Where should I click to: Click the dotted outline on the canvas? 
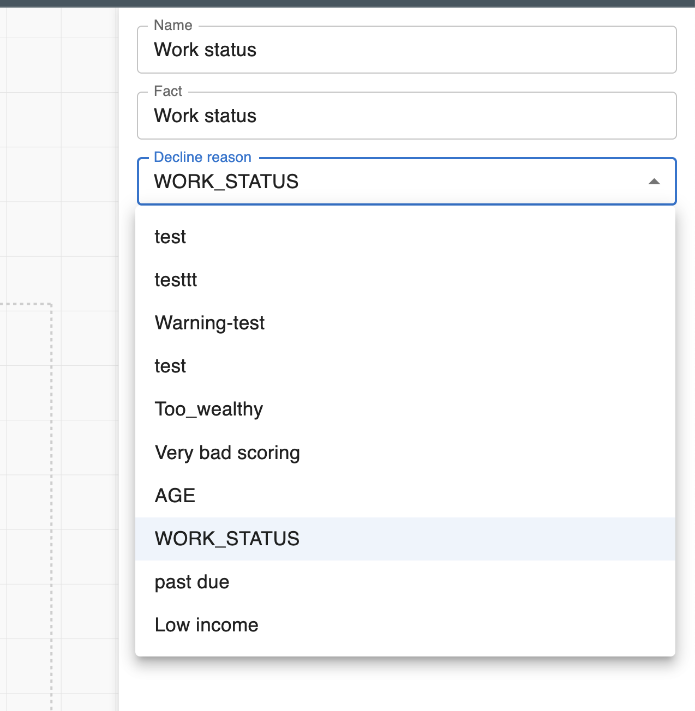tap(51, 436)
